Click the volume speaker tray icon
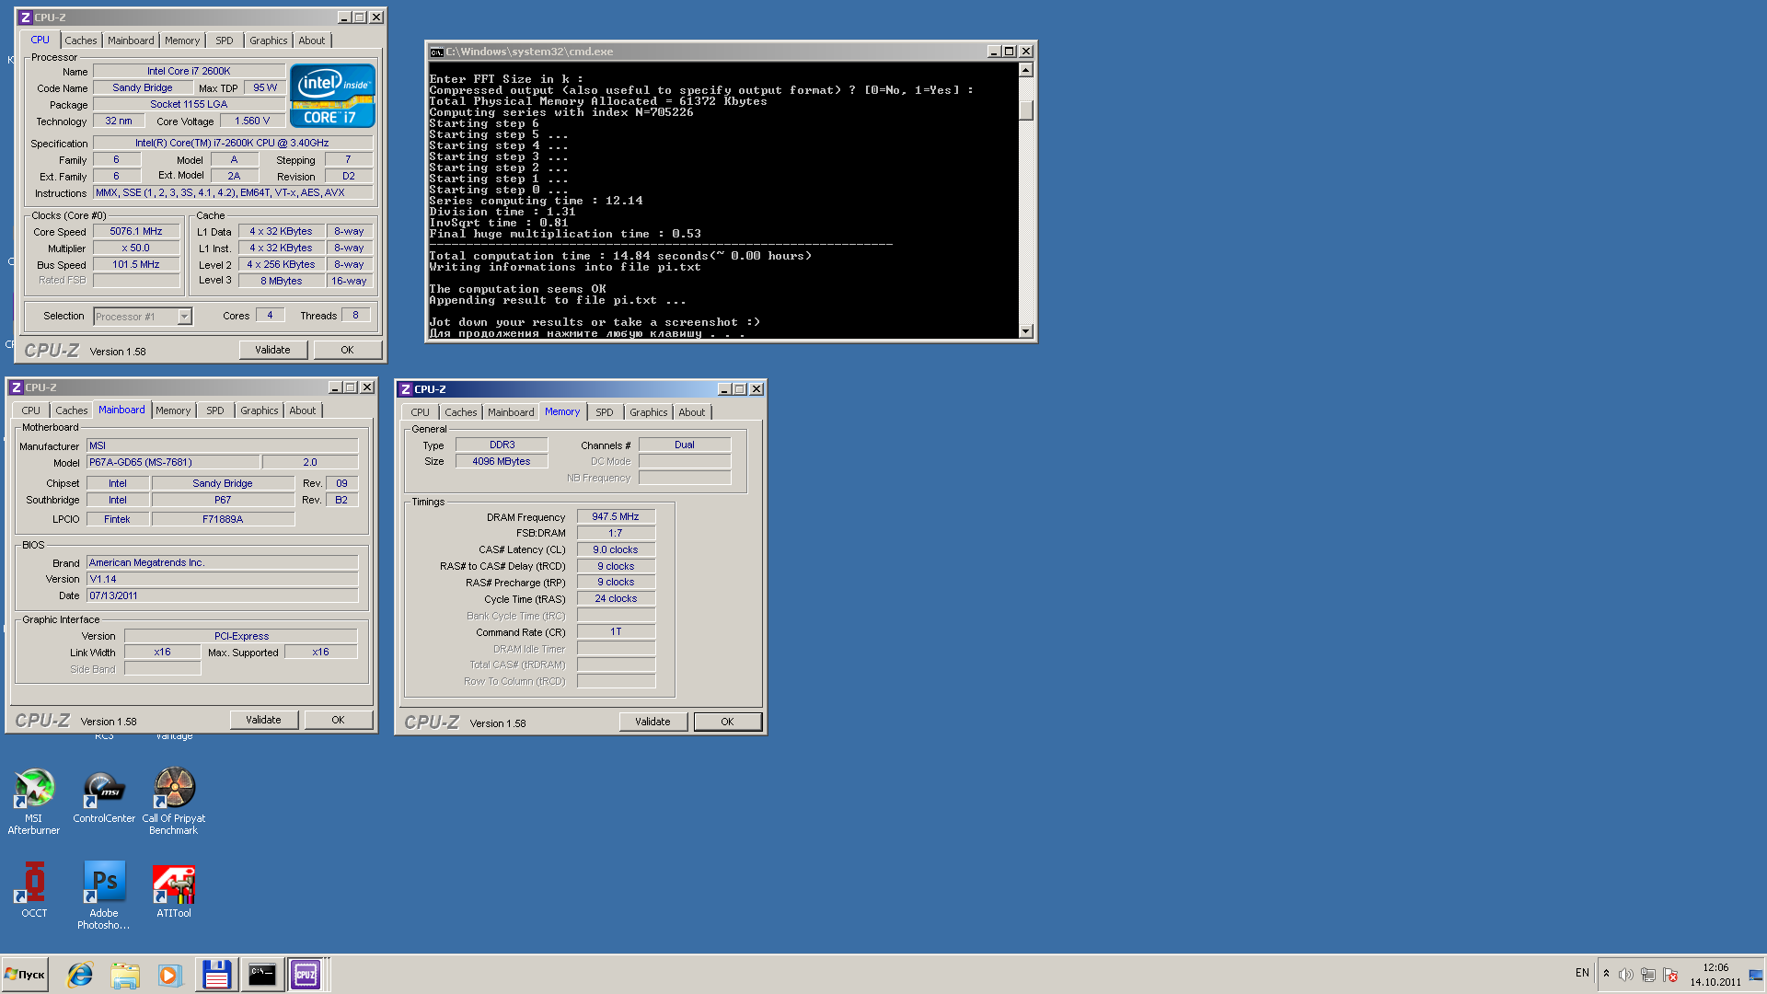This screenshot has height=994, width=1767. [x=1625, y=975]
